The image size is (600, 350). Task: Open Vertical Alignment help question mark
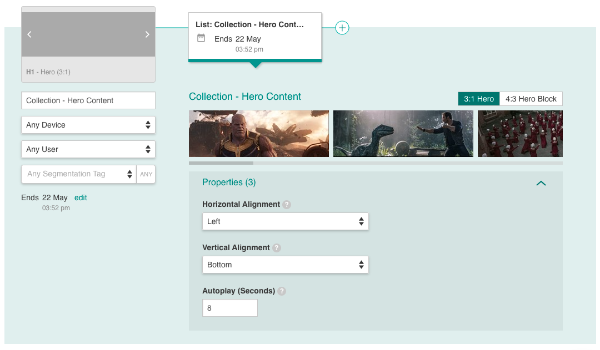[x=277, y=247]
